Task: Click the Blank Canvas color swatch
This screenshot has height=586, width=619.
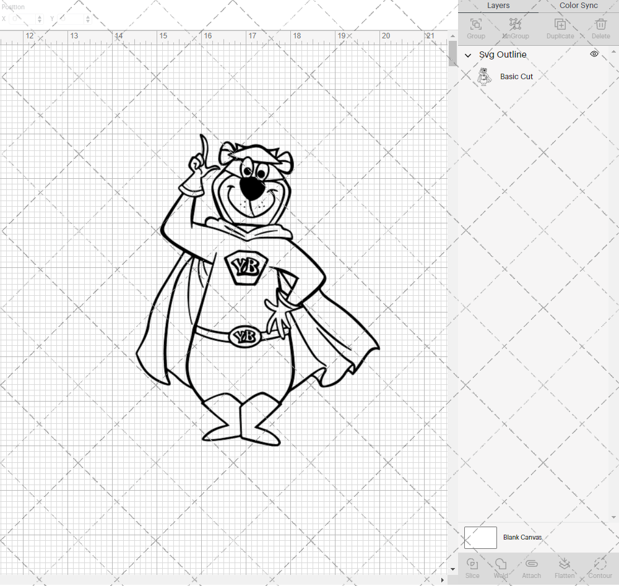Action: pyautogui.click(x=480, y=537)
